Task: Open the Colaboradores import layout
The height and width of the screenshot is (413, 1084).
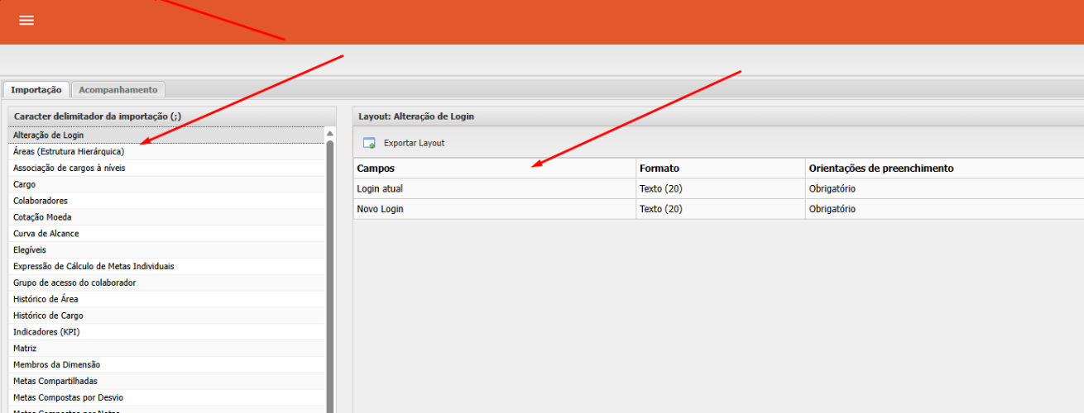Action: tap(41, 201)
